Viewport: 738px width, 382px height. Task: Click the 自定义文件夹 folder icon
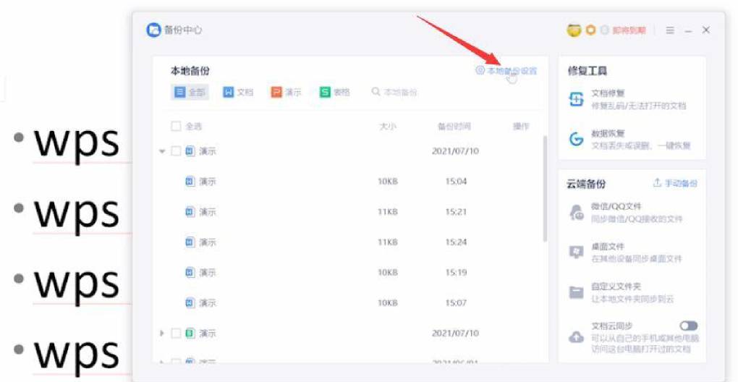pyautogui.click(x=576, y=292)
